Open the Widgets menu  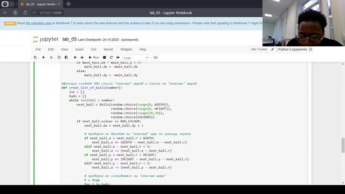click(126, 49)
